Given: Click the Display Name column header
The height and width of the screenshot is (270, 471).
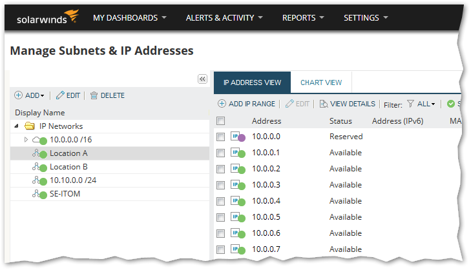Looking at the screenshot, I should click(40, 113).
